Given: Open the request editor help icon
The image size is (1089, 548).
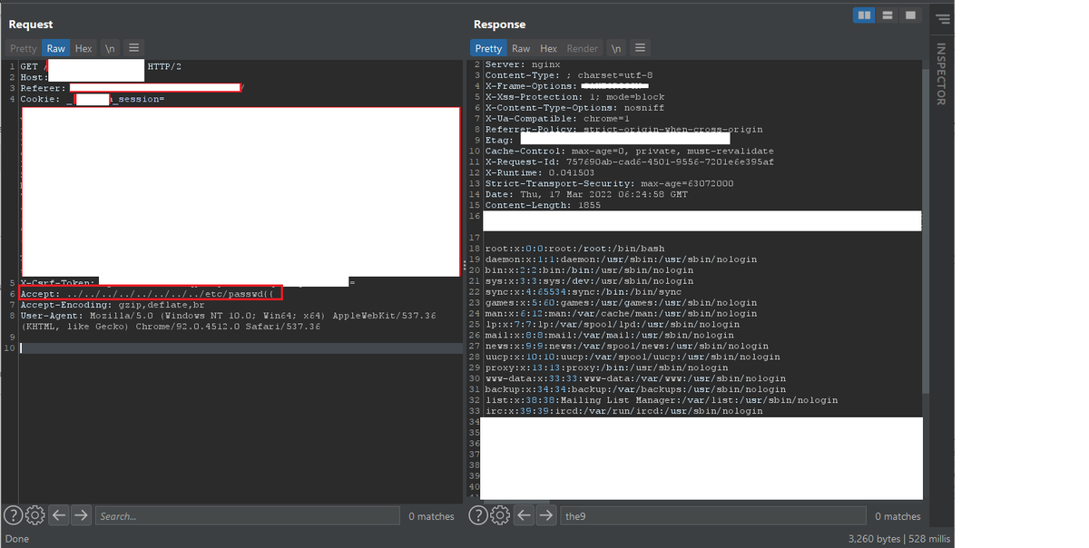Looking at the screenshot, I should pyautogui.click(x=13, y=515).
